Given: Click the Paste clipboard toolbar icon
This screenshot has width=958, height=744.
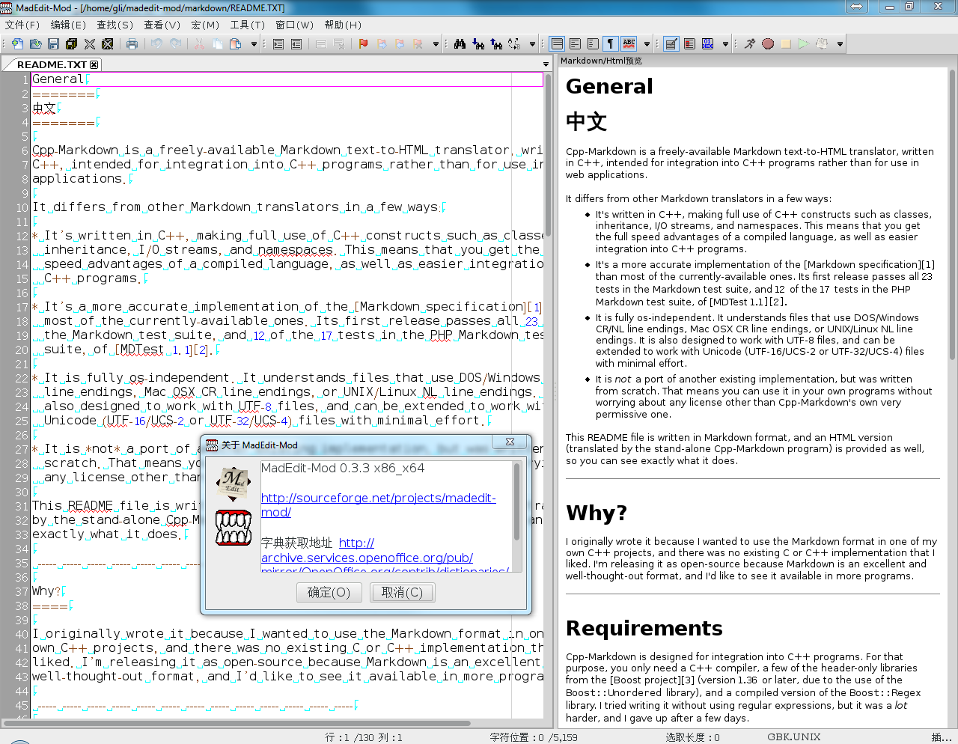Looking at the screenshot, I should 235,44.
